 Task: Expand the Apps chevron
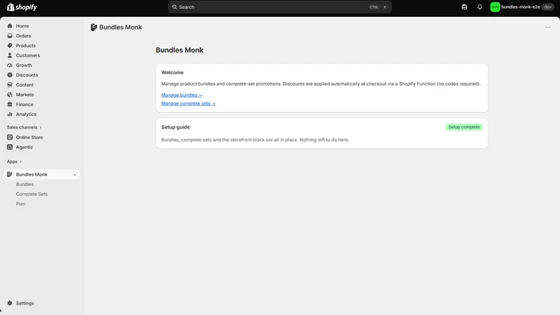click(x=20, y=162)
